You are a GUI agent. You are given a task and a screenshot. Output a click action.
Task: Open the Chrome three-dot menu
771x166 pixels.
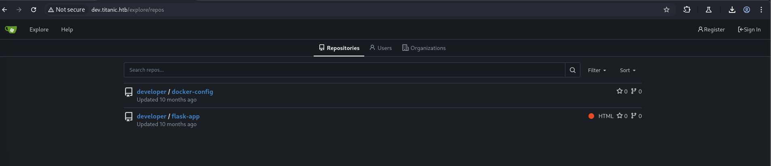coord(761,10)
